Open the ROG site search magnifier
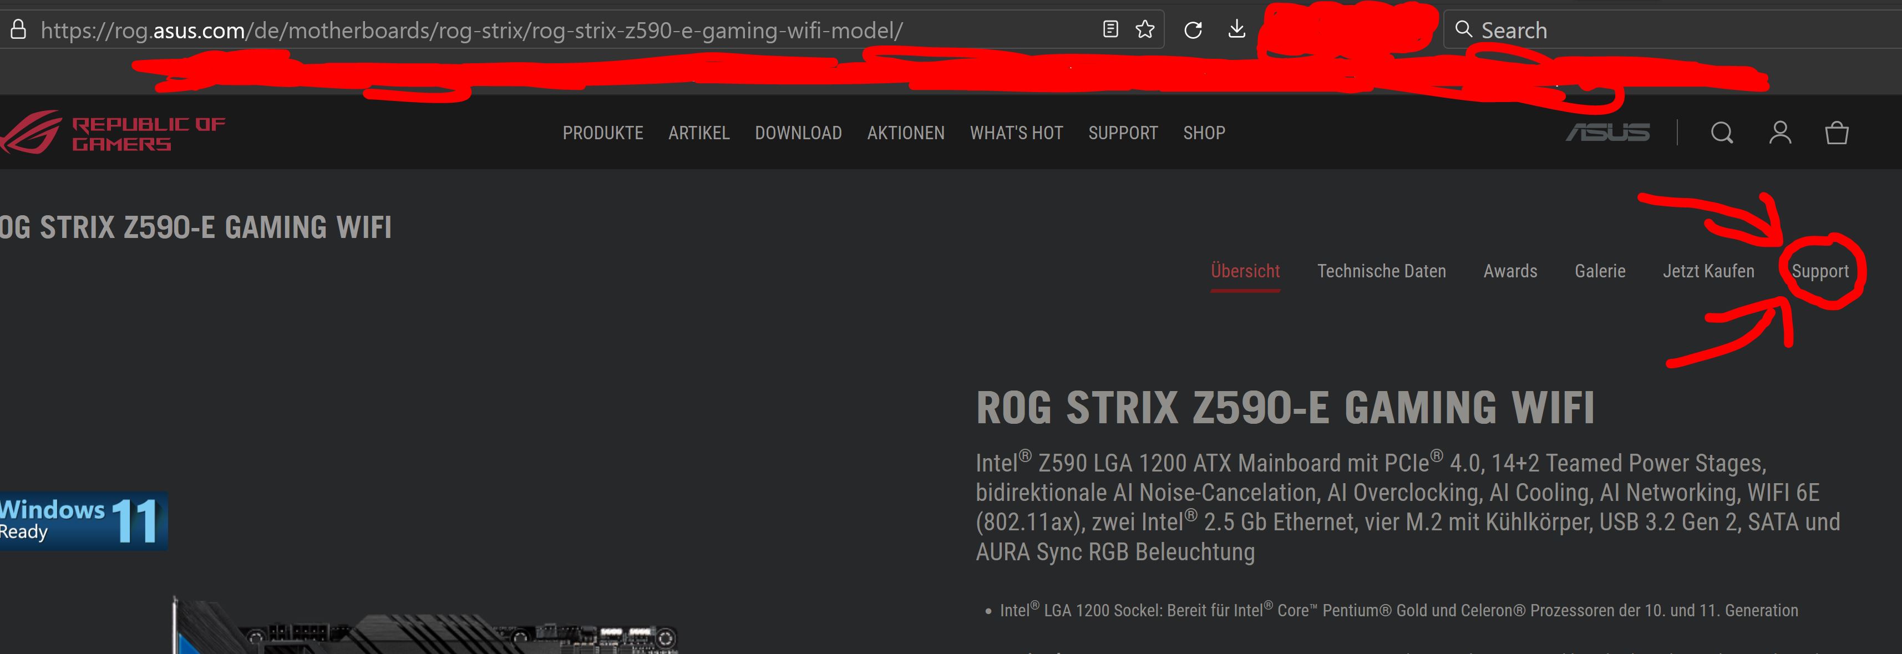The image size is (1902, 654). (1722, 133)
